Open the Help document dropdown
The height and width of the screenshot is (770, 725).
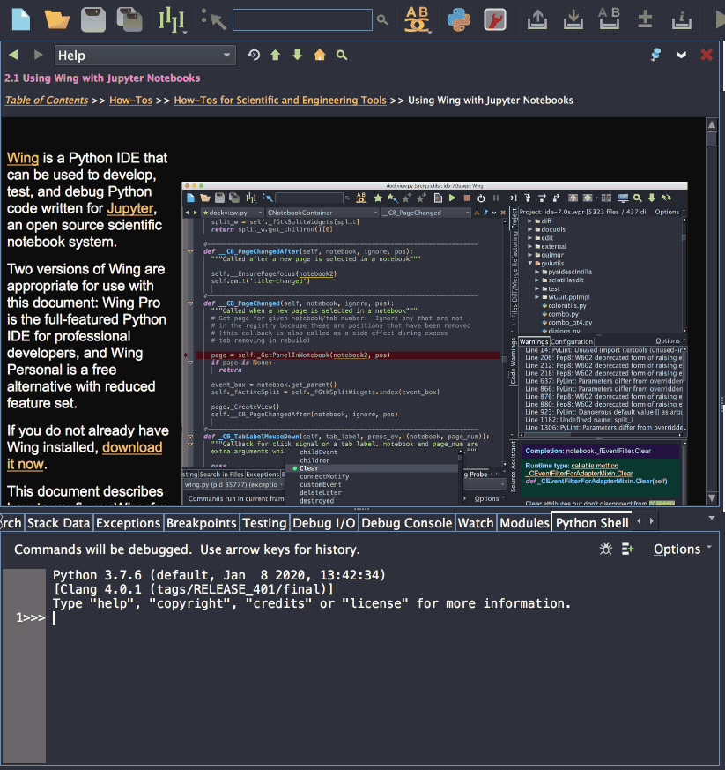tap(144, 56)
